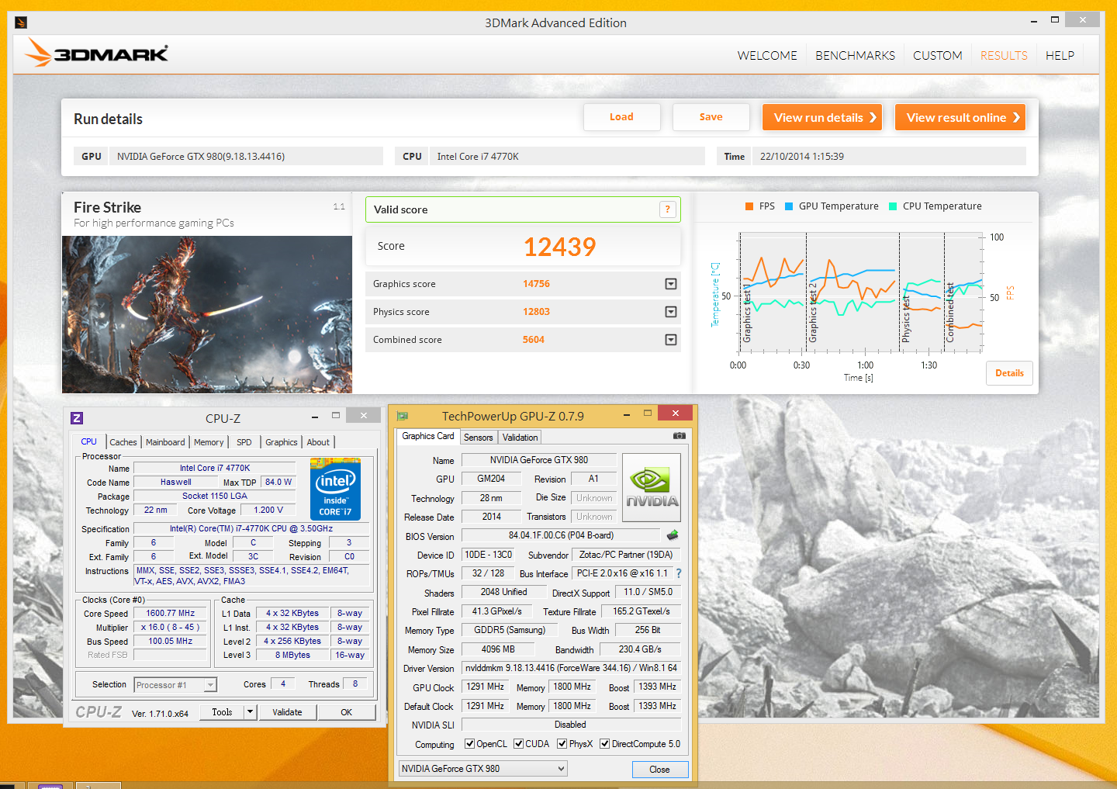Click the 3DMark title bar app icon
The width and height of the screenshot is (1117, 789).
pyautogui.click(x=22, y=22)
